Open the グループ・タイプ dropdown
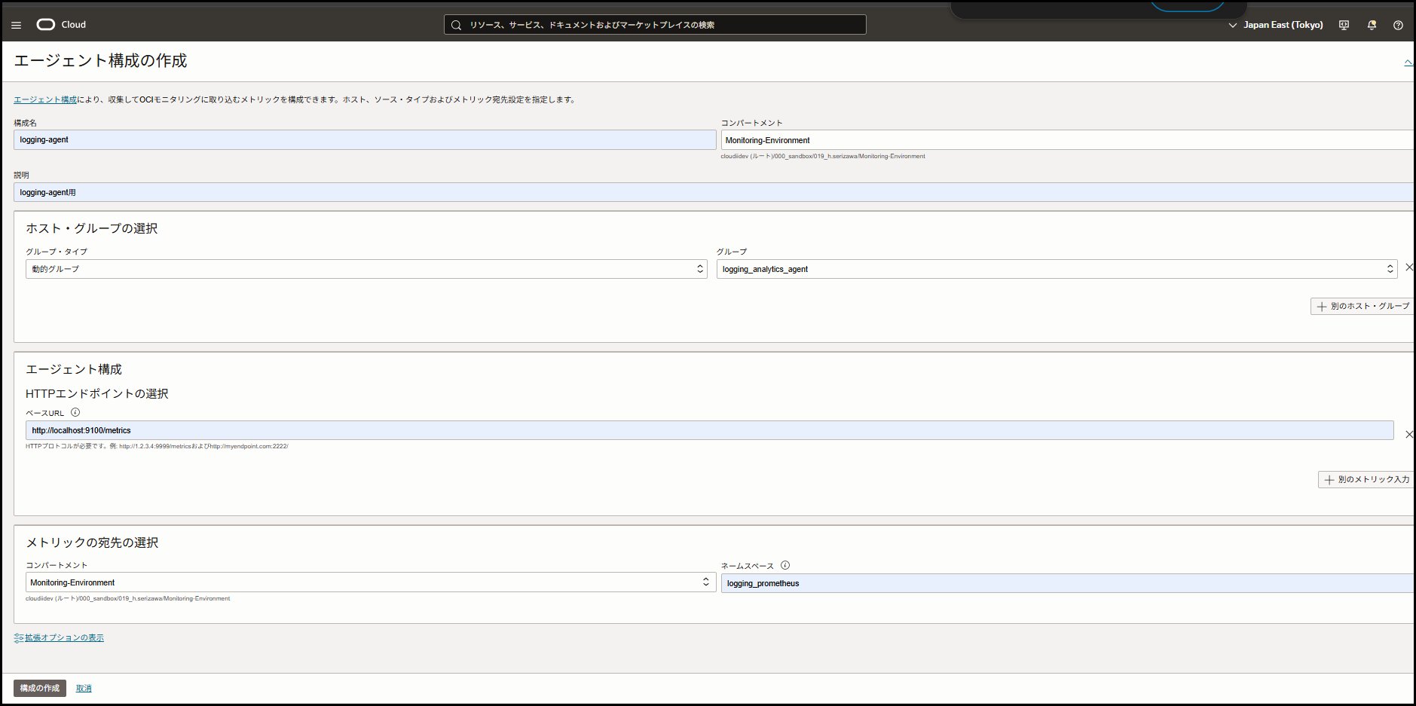 366,269
